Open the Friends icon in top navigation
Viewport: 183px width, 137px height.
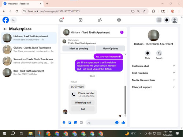tap(100, 20)
